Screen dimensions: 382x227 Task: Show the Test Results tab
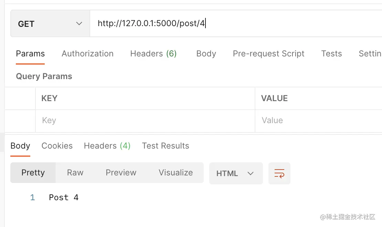pos(166,146)
